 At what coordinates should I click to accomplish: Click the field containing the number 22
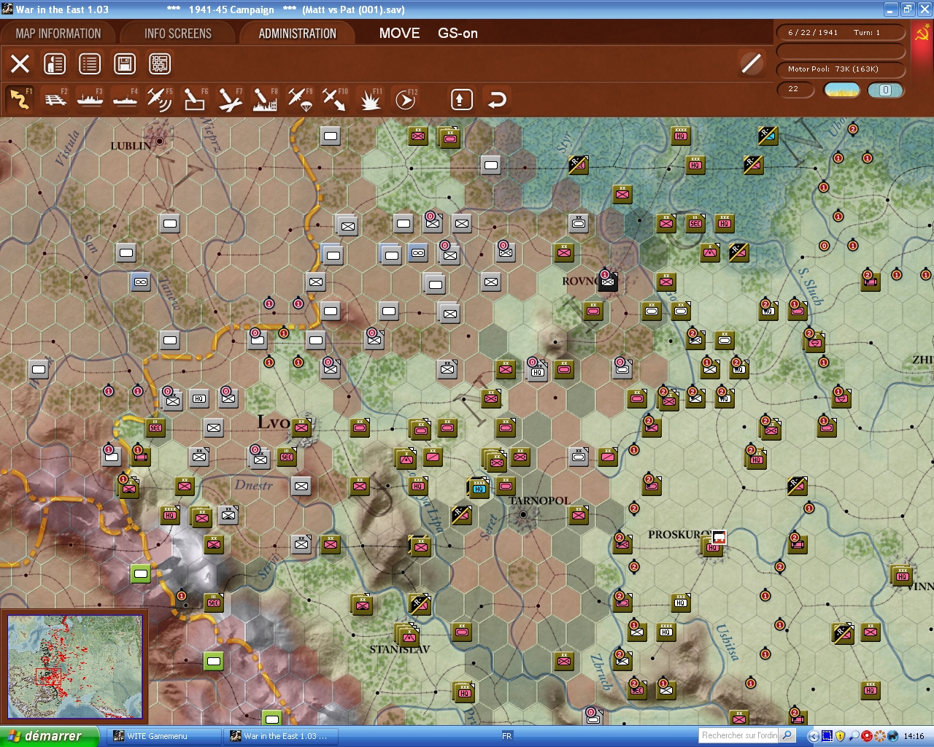point(795,89)
